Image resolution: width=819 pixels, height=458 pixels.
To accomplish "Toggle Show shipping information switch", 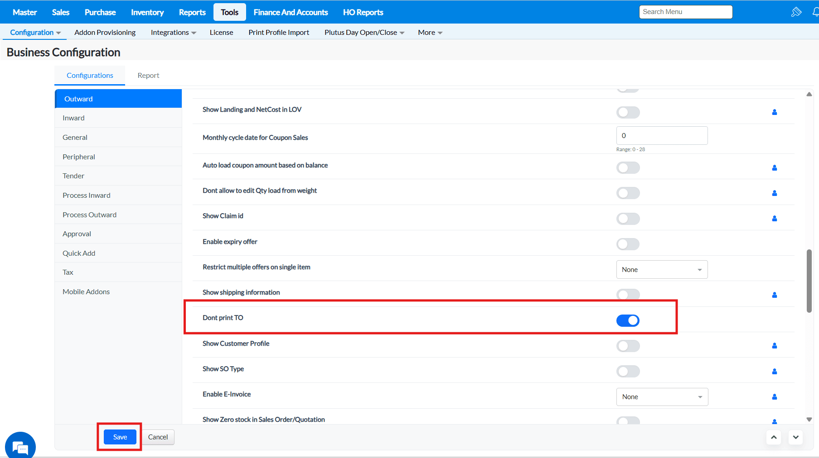I will pos(628,295).
